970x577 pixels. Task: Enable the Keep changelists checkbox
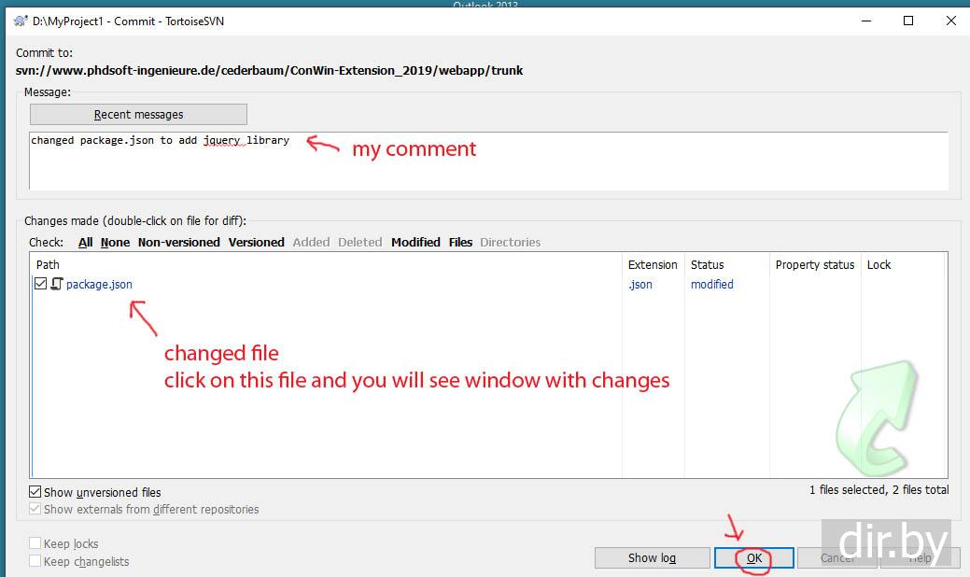tap(35, 561)
